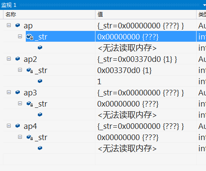
Task: Click <无法读取内存> under ap's _str
Action: point(127,48)
